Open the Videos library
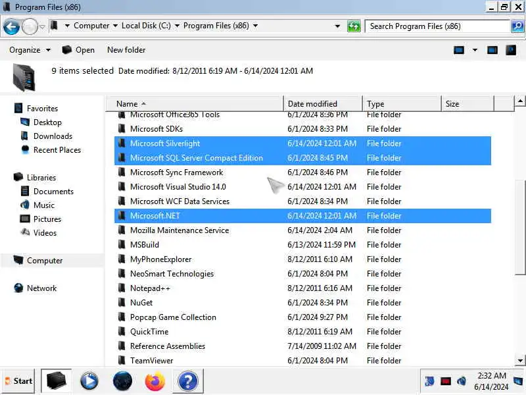The image size is (526, 395). 45,233
